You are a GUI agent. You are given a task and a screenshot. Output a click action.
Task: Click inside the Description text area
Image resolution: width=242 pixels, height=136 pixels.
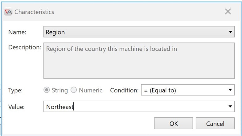139,61
